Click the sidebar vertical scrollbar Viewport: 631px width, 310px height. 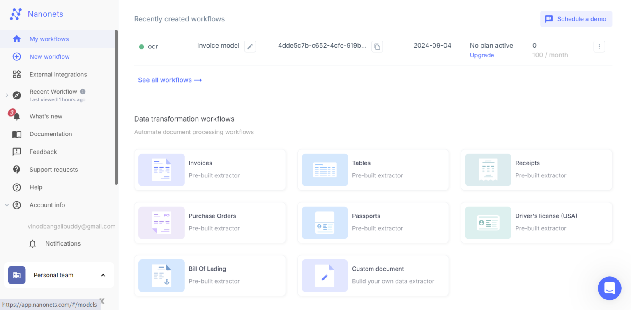click(116, 107)
